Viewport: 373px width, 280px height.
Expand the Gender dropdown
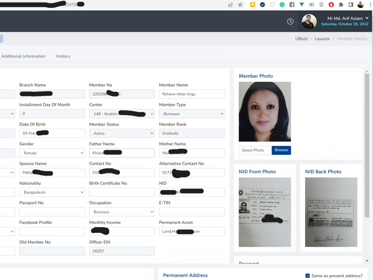point(52,153)
